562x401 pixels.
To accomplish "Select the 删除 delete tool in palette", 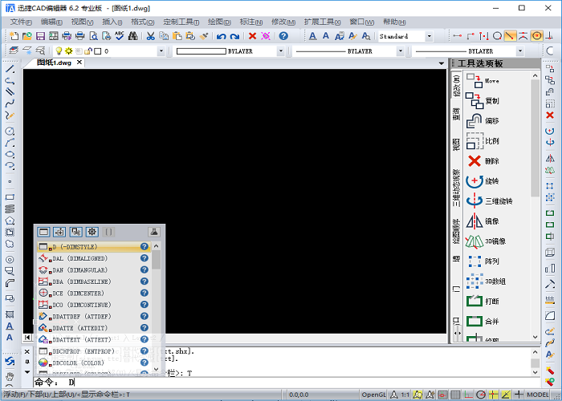I will point(483,160).
